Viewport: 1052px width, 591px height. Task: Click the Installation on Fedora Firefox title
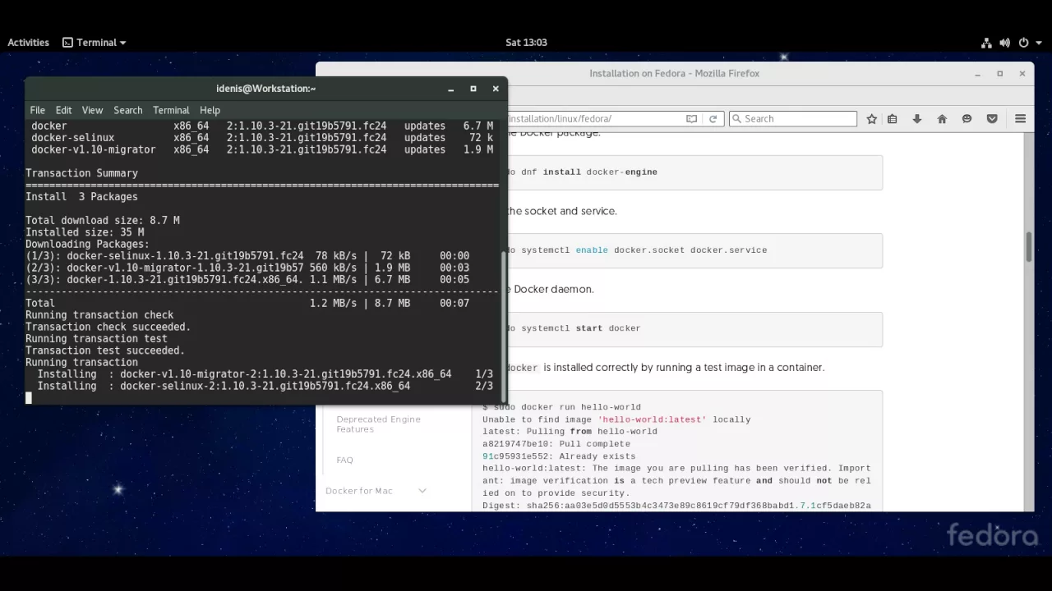point(674,74)
